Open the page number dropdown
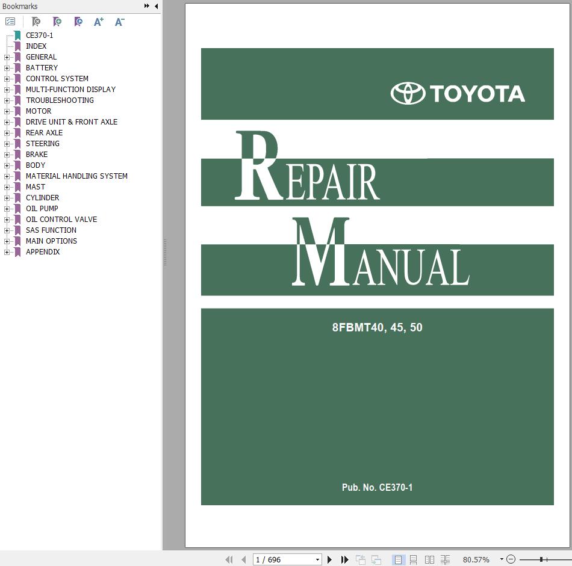Screen dimensions: 572x566 317,559
